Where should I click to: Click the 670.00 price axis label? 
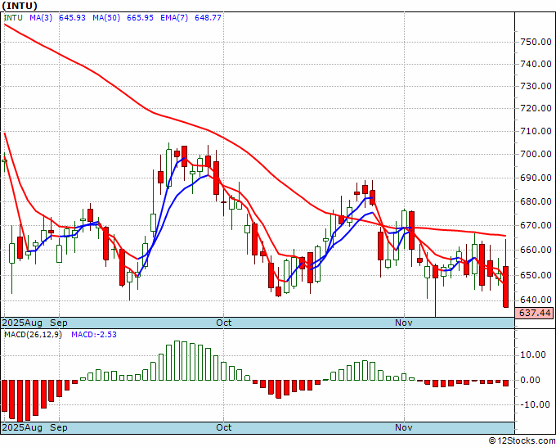[x=536, y=225]
